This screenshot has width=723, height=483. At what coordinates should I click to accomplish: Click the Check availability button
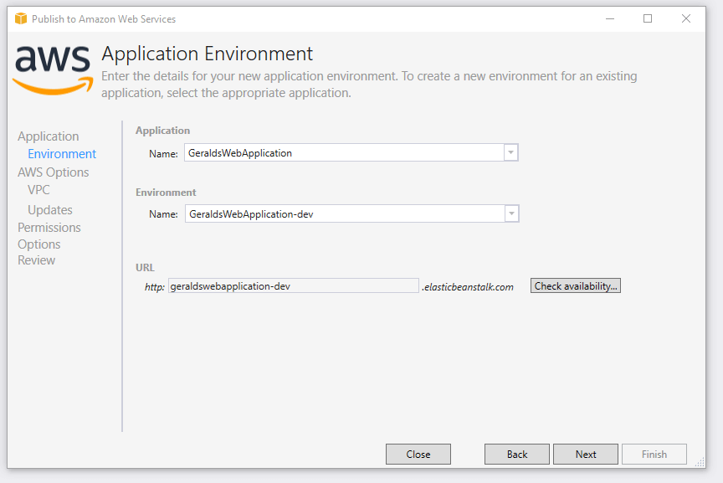[576, 286]
